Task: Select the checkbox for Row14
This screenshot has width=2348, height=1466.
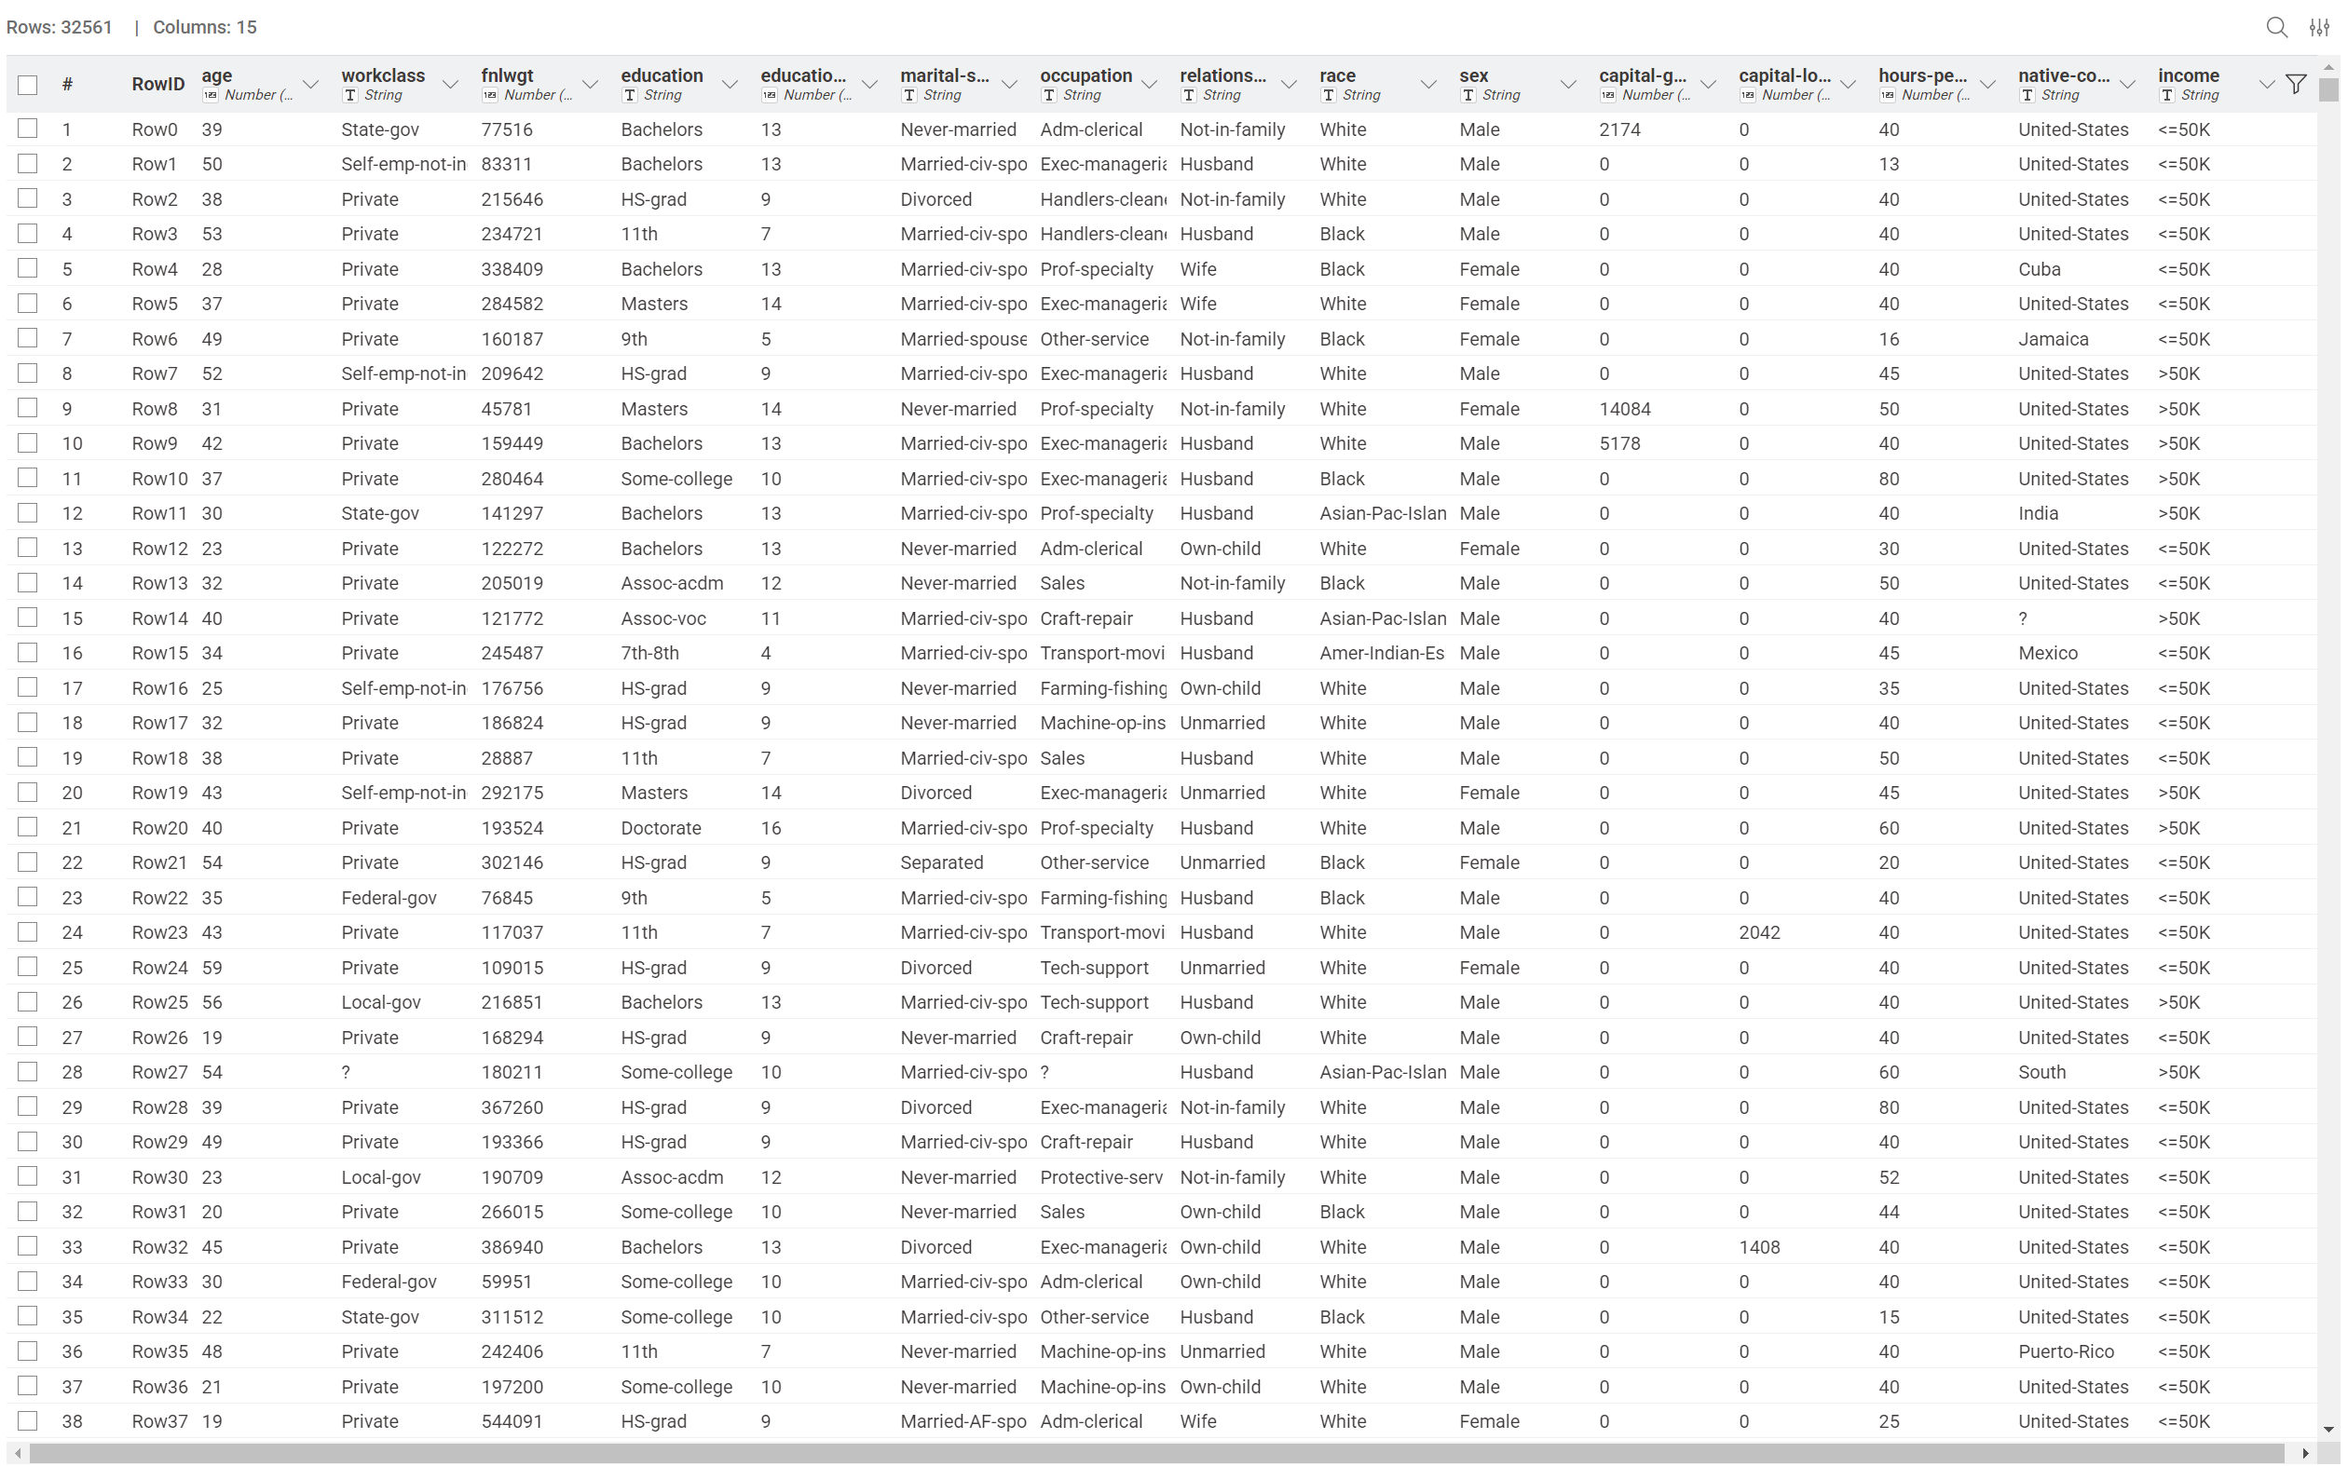Action: (27, 618)
